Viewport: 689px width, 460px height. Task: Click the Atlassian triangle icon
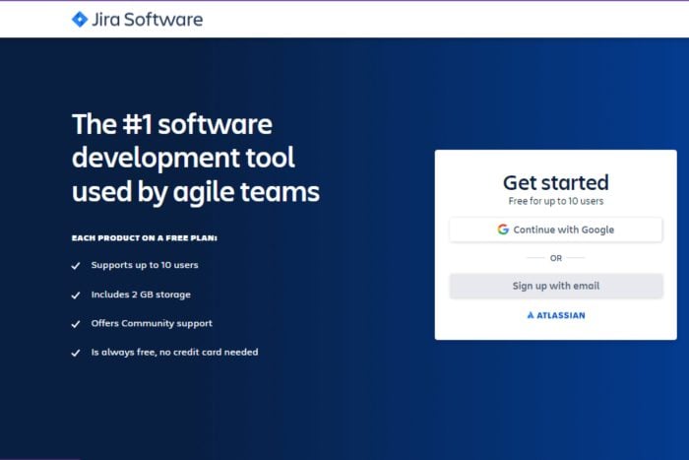point(531,315)
